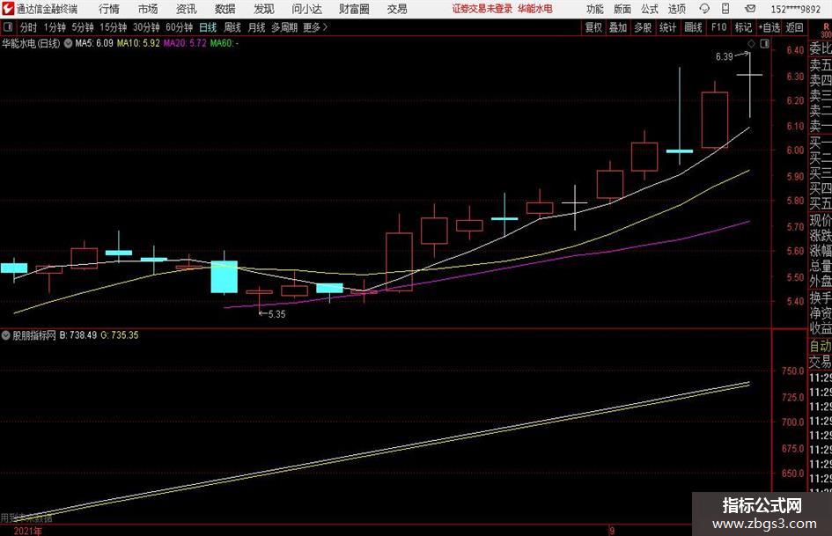Switch to 5分钟 period tab
The width and height of the screenshot is (832, 536).
coord(82,27)
